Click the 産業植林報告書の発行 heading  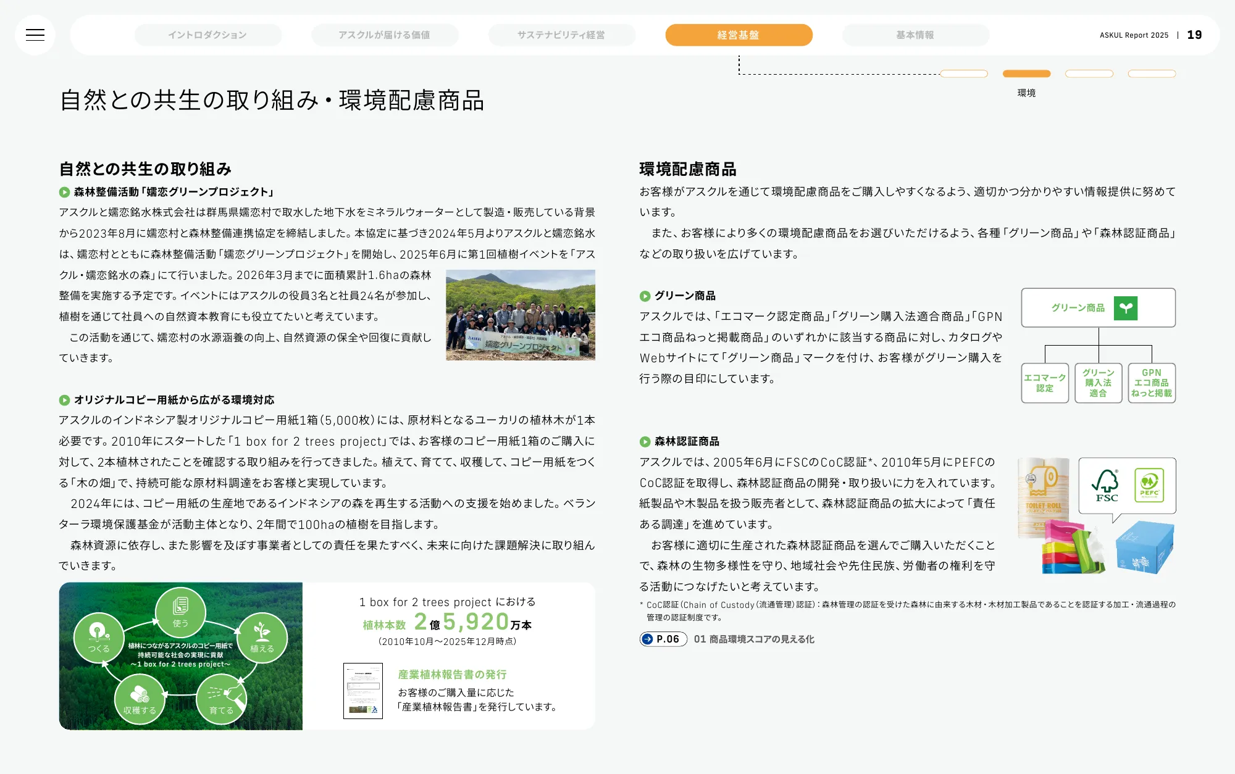452,675
